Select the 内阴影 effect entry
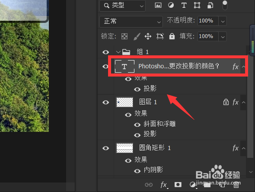Viewport: 255px width, 192px height. coord(153,170)
